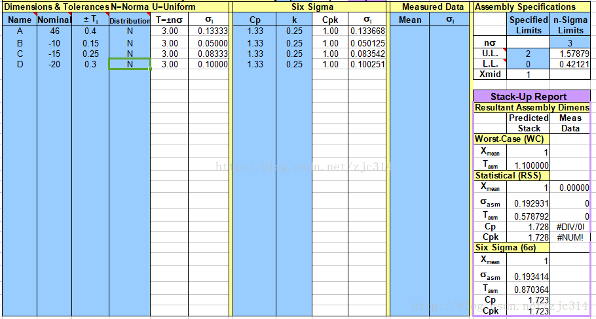
Task: Click the Cpk header under Six Sigma
Action: coord(330,20)
